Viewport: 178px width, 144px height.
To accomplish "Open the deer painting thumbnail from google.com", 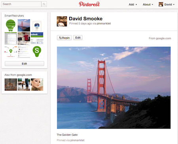I will click(11, 85).
